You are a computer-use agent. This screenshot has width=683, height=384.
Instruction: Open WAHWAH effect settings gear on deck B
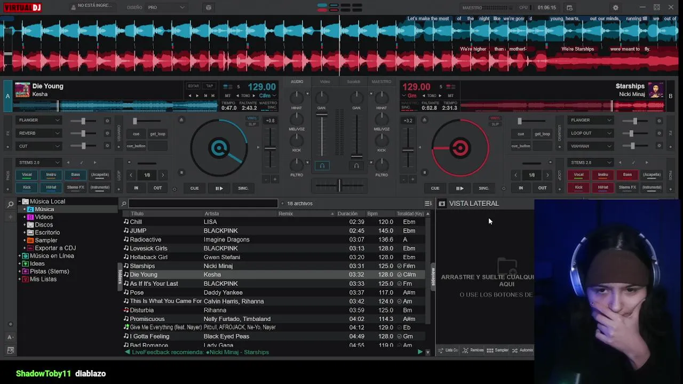tap(659, 146)
